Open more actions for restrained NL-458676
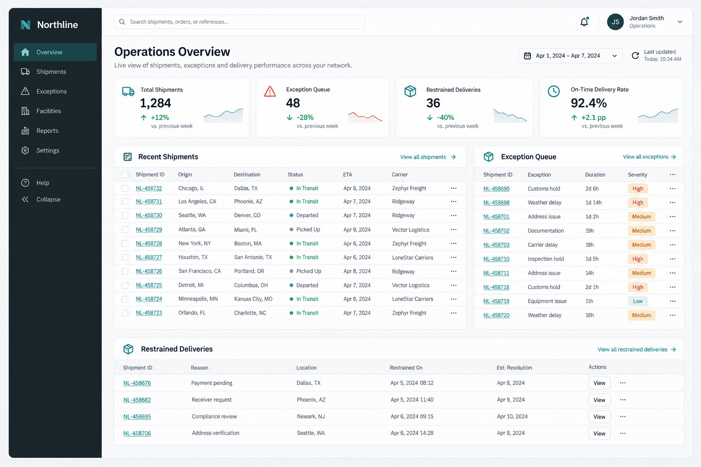 (x=623, y=383)
